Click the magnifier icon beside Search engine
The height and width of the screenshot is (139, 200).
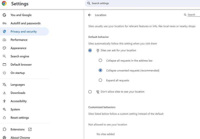click(x=4, y=56)
